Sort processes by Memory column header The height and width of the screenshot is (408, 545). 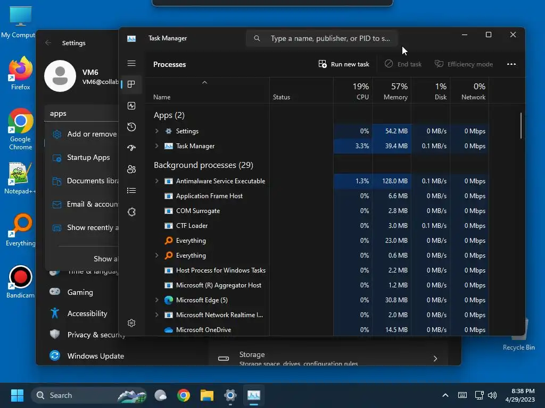coord(391,91)
